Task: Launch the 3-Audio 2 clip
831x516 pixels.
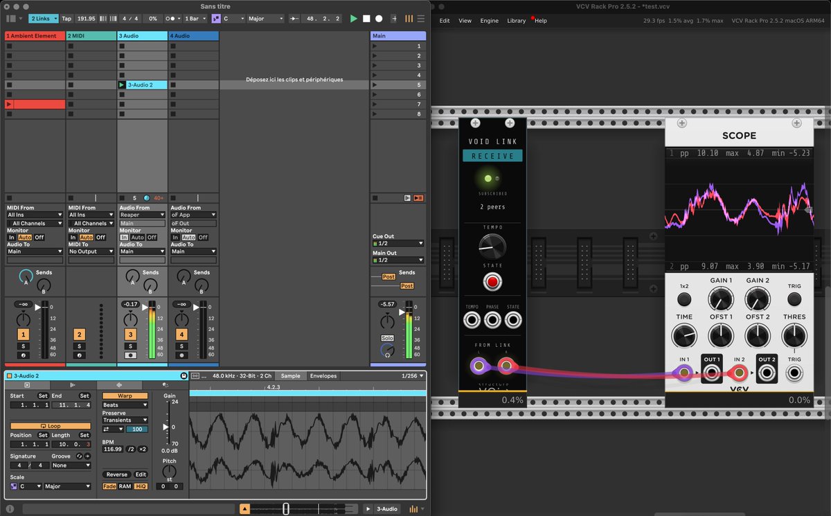Action: [x=122, y=84]
